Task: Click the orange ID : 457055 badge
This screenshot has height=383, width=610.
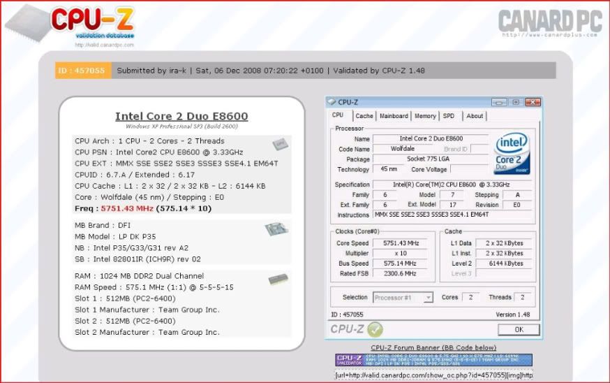Action: [83, 71]
